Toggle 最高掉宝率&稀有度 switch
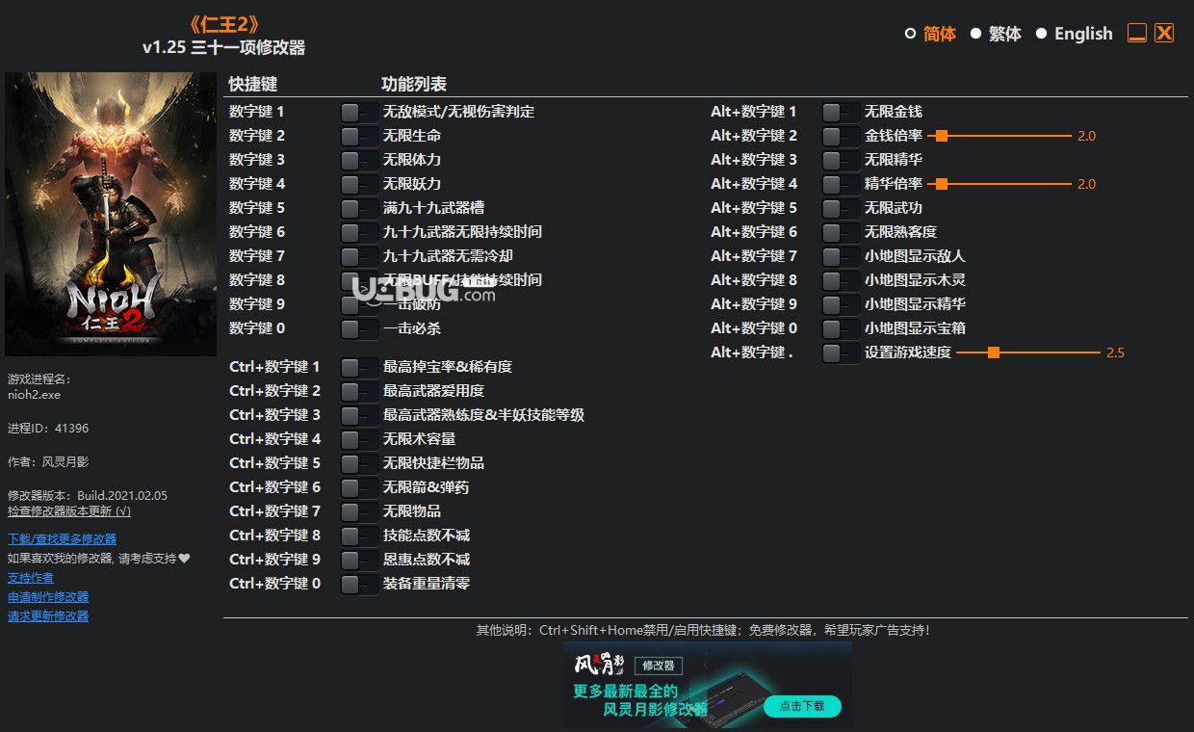This screenshot has width=1194, height=732. pos(359,367)
